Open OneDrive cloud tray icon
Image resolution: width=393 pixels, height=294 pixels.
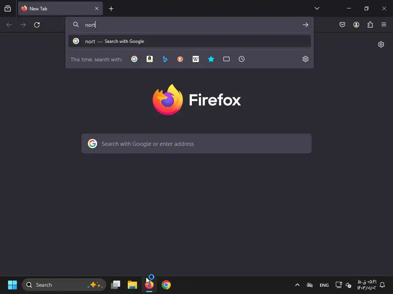pyautogui.click(x=310, y=285)
